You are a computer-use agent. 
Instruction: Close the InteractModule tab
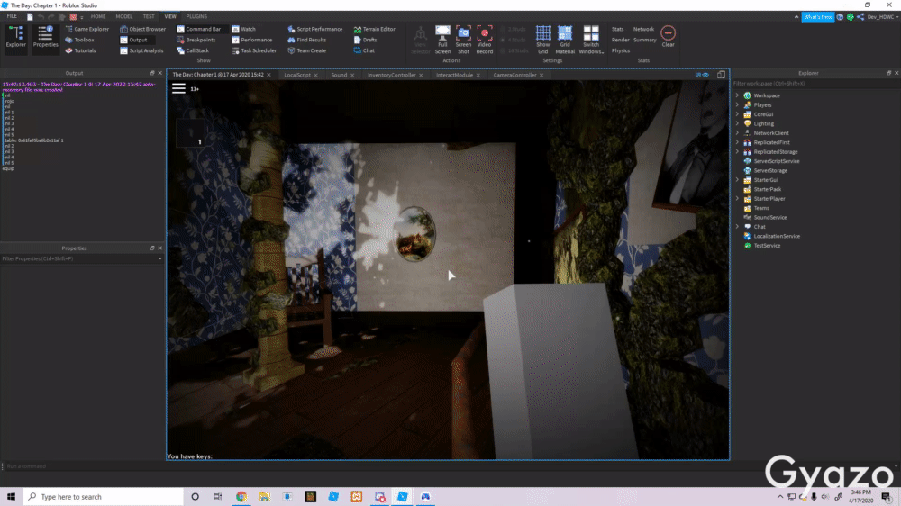[478, 76]
